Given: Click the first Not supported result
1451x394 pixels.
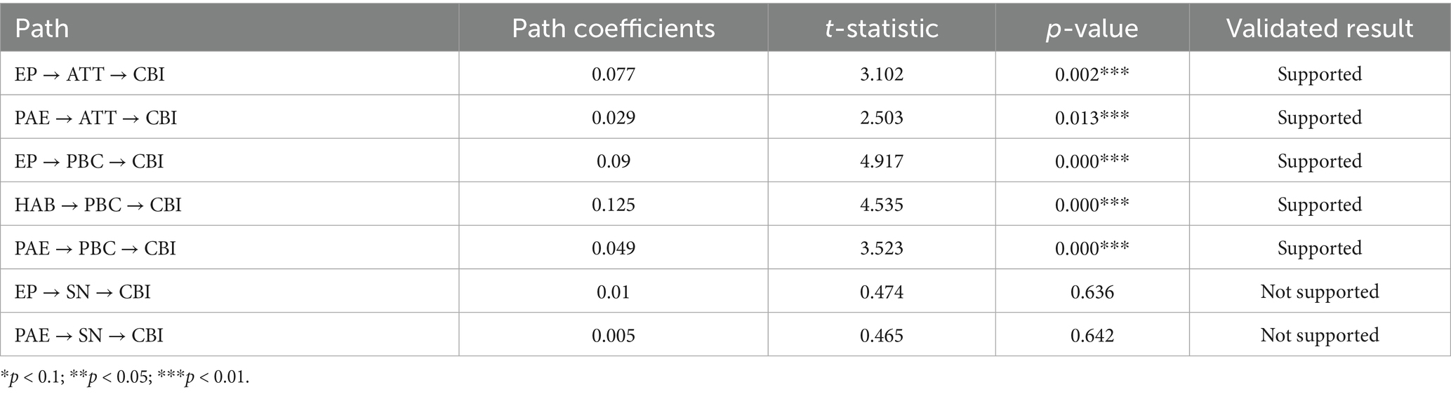Looking at the screenshot, I should coord(1319,292).
